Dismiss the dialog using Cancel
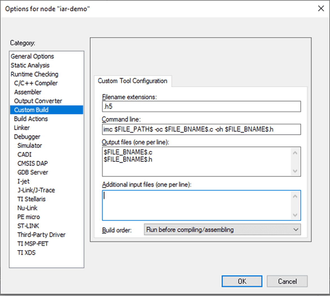 (287, 281)
